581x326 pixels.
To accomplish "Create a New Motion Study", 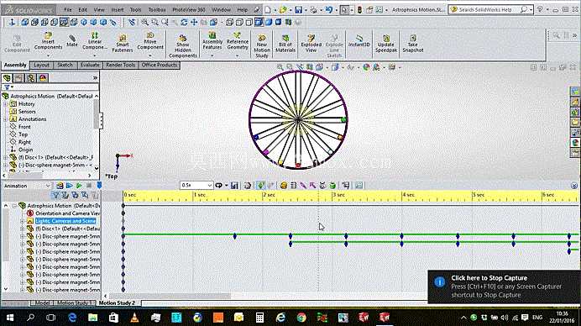I will (x=262, y=46).
